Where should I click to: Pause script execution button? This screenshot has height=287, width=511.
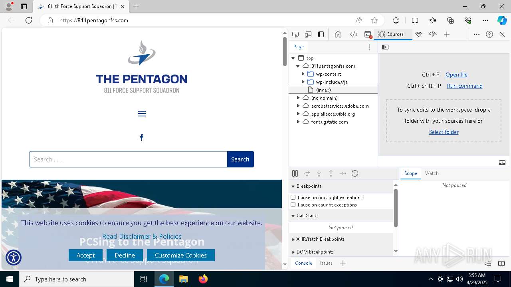point(295,173)
